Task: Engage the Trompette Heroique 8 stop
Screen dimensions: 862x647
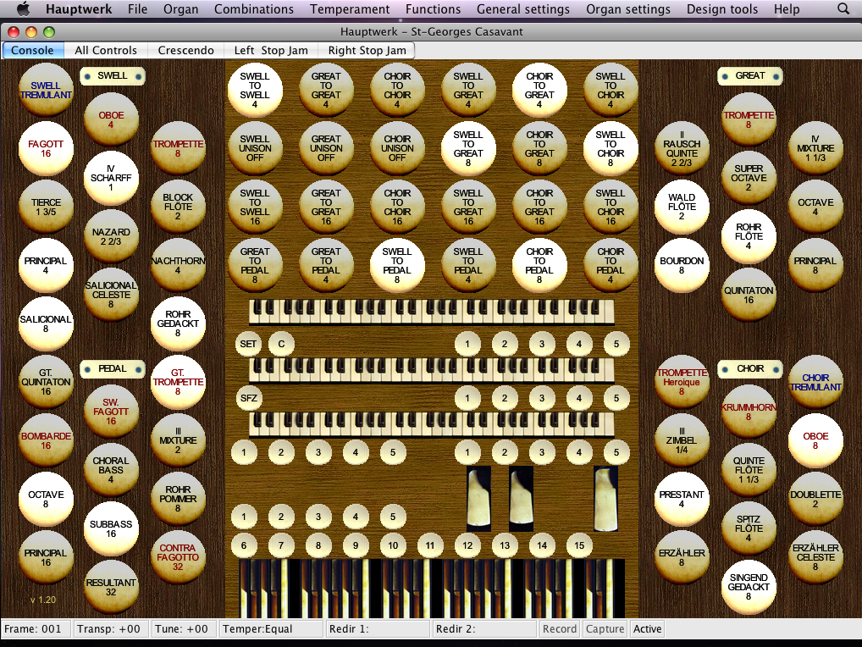Action: (x=682, y=382)
